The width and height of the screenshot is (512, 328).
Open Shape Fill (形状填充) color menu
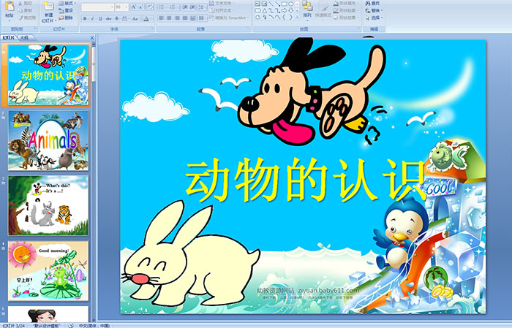[x=346, y=3]
